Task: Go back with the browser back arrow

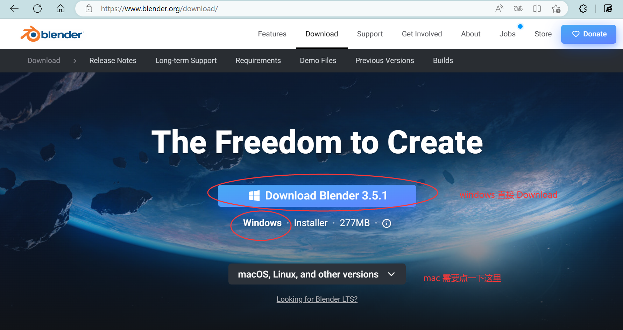Action: click(x=14, y=8)
